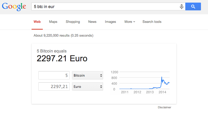
Task: Click the 2013 label on the chart axis
Action: point(150,92)
